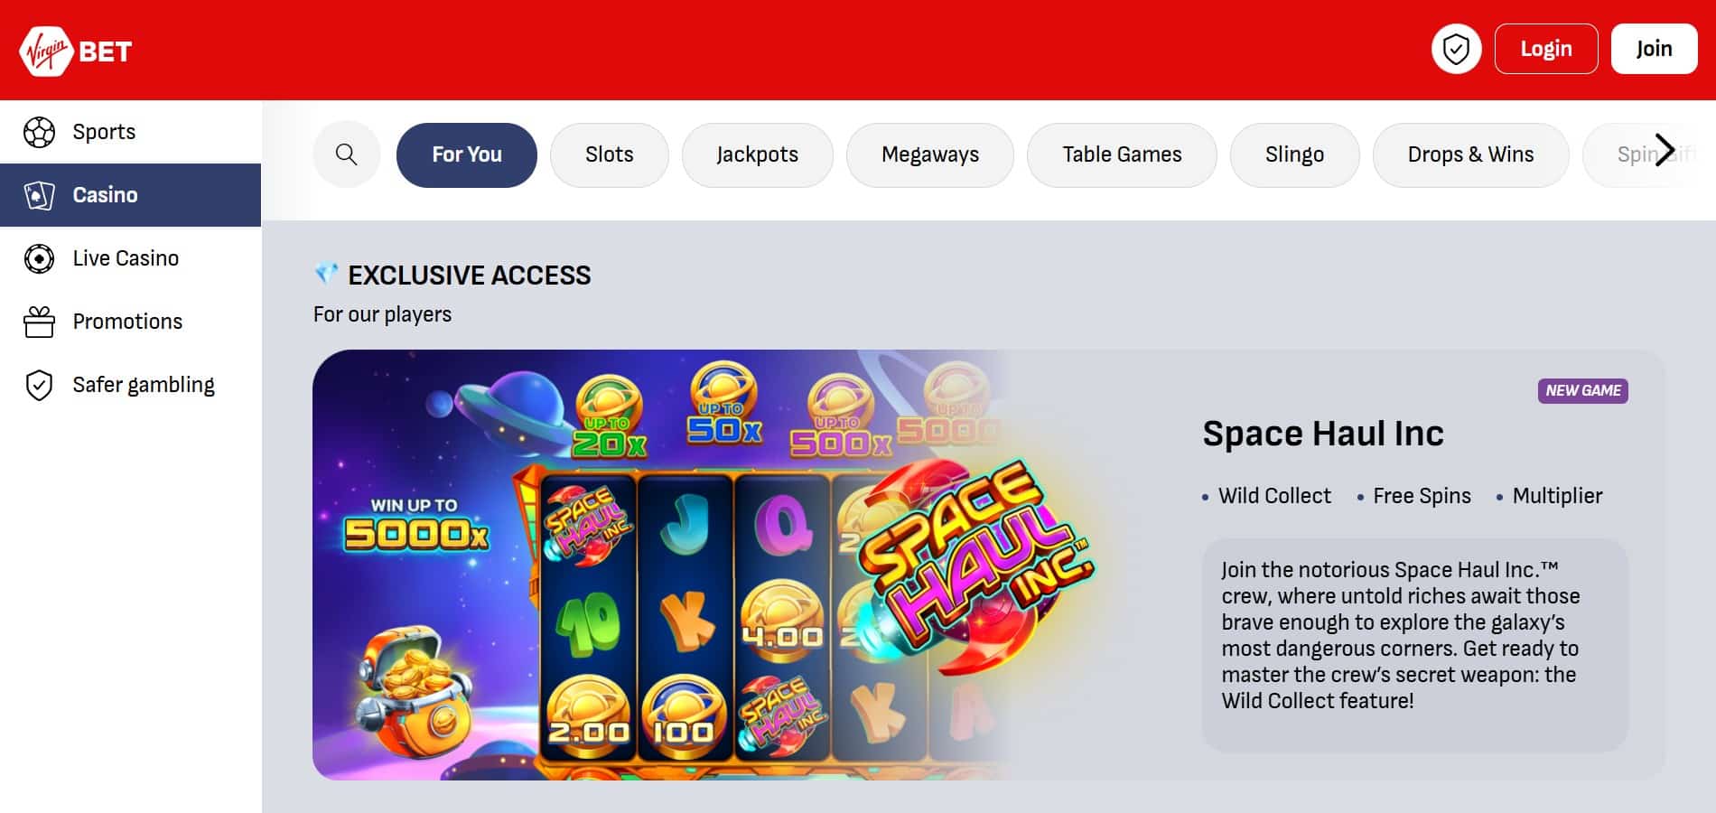This screenshot has height=813, width=1716.
Task: Select the For You tab
Action: point(467,154)
